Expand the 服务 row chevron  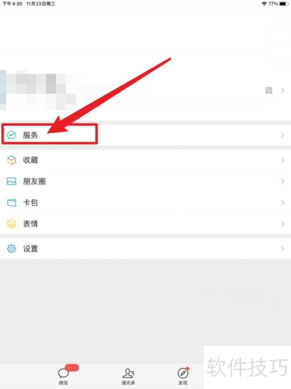tap(283, 135)
